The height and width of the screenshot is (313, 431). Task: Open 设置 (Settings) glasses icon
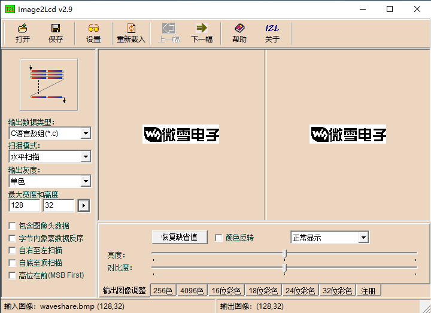[x=93, y=28]
